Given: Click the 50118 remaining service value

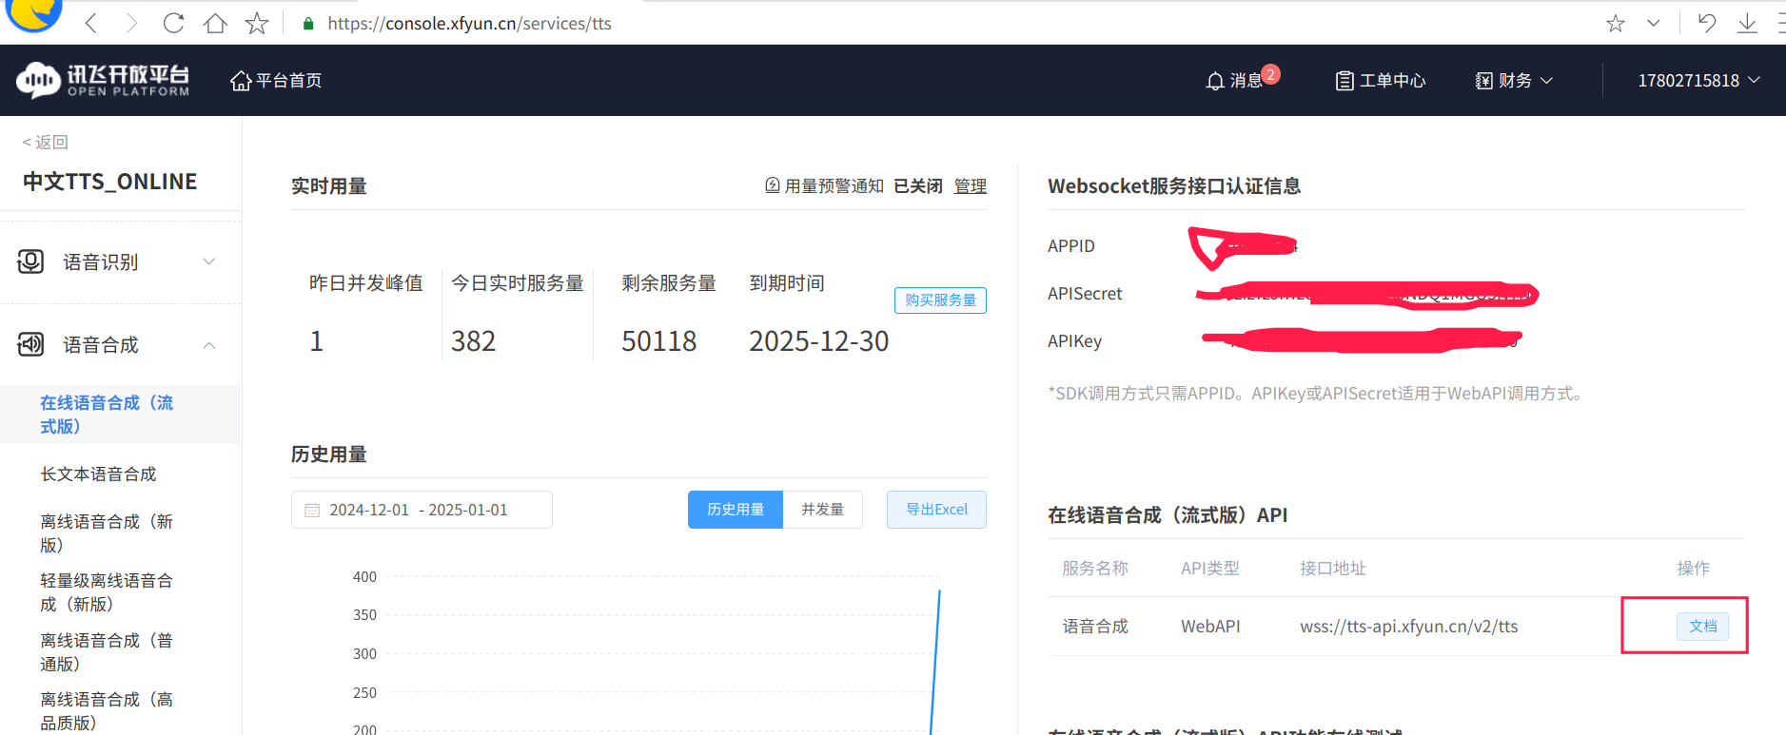Looking at the screenshot, I should coord(658,341).
